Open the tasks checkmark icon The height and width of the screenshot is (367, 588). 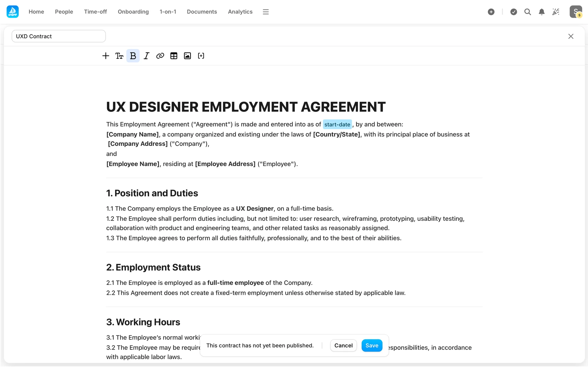point(514,12)
